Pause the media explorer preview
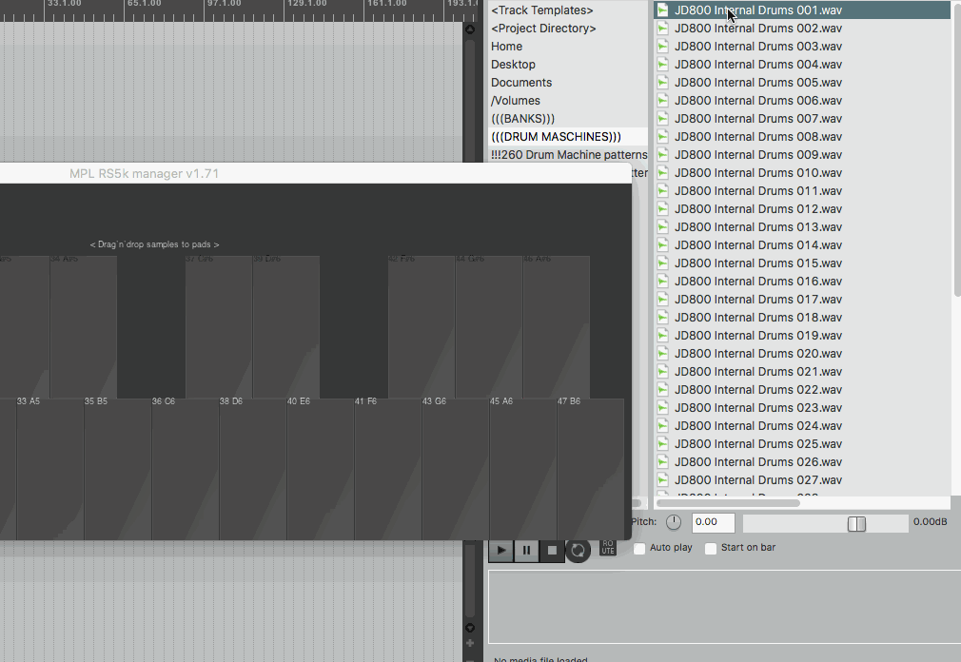Viewport: 961px width, 662px height. tap(526, 551)
